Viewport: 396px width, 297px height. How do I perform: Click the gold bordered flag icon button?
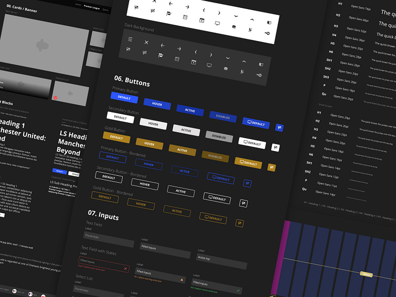pyautogui.click(x=240, y=223)
